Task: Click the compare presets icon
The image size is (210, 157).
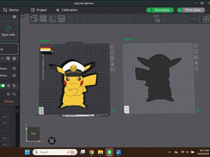Action: click(14, 86)
